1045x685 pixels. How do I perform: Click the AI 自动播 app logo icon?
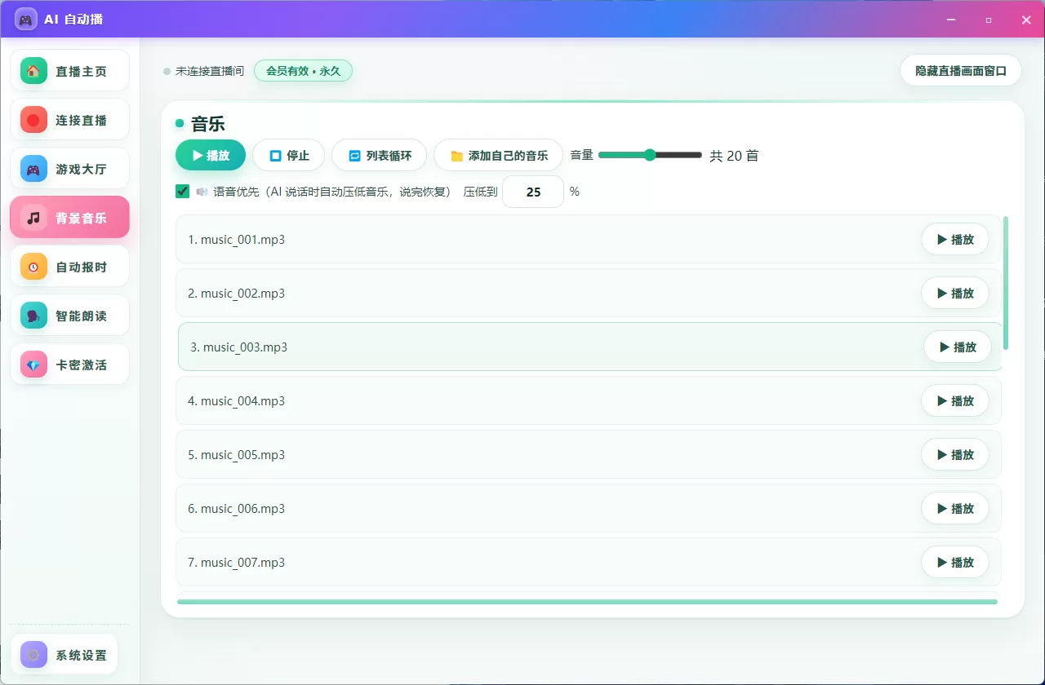tap(25, 19)
